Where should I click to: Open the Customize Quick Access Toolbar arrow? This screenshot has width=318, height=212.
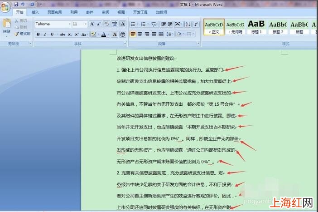[x=41, y=4]
